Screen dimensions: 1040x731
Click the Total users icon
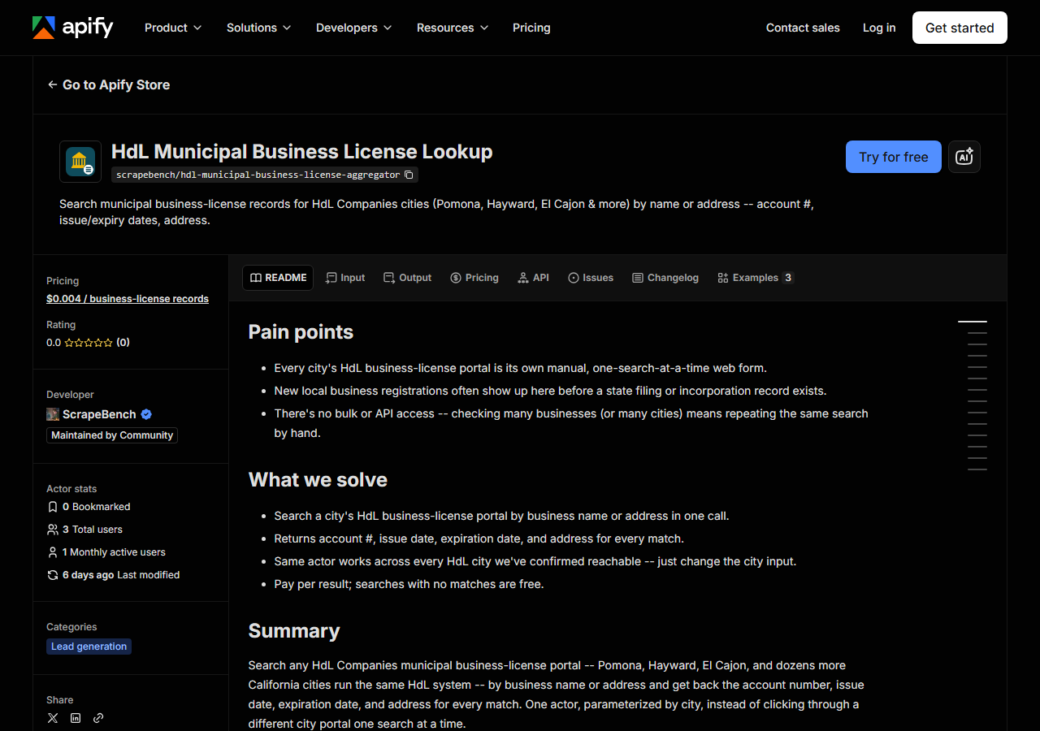[x=53, y=530]
